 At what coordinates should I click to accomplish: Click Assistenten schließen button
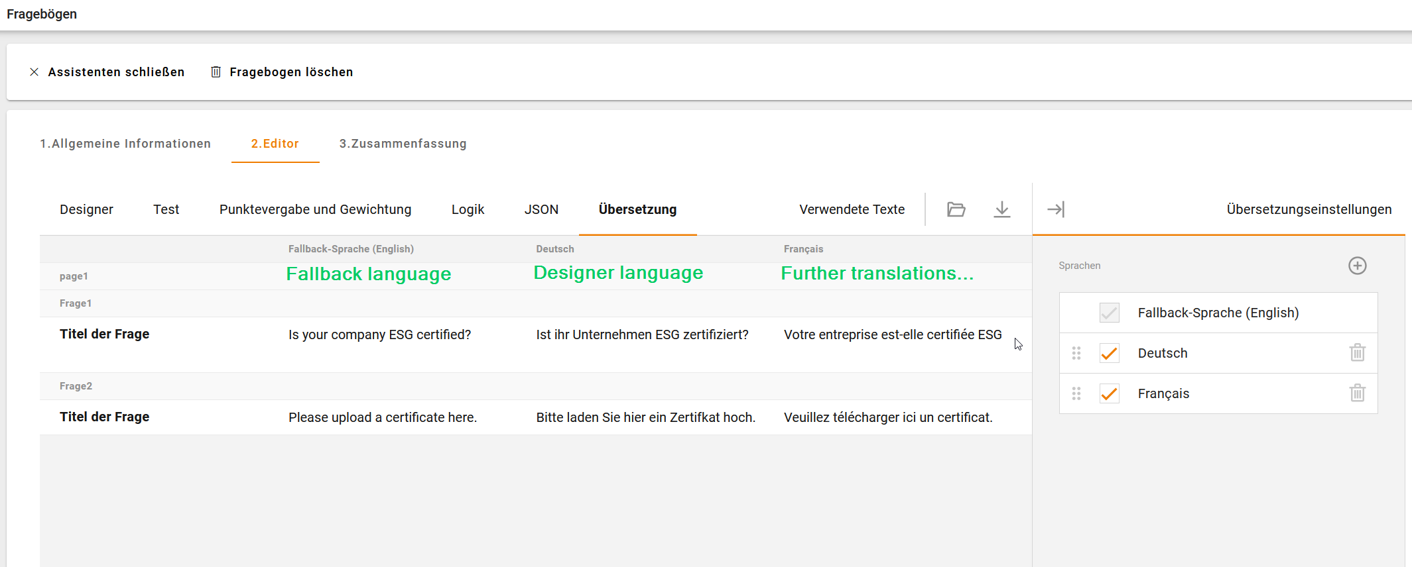click(x=107, y=72)
